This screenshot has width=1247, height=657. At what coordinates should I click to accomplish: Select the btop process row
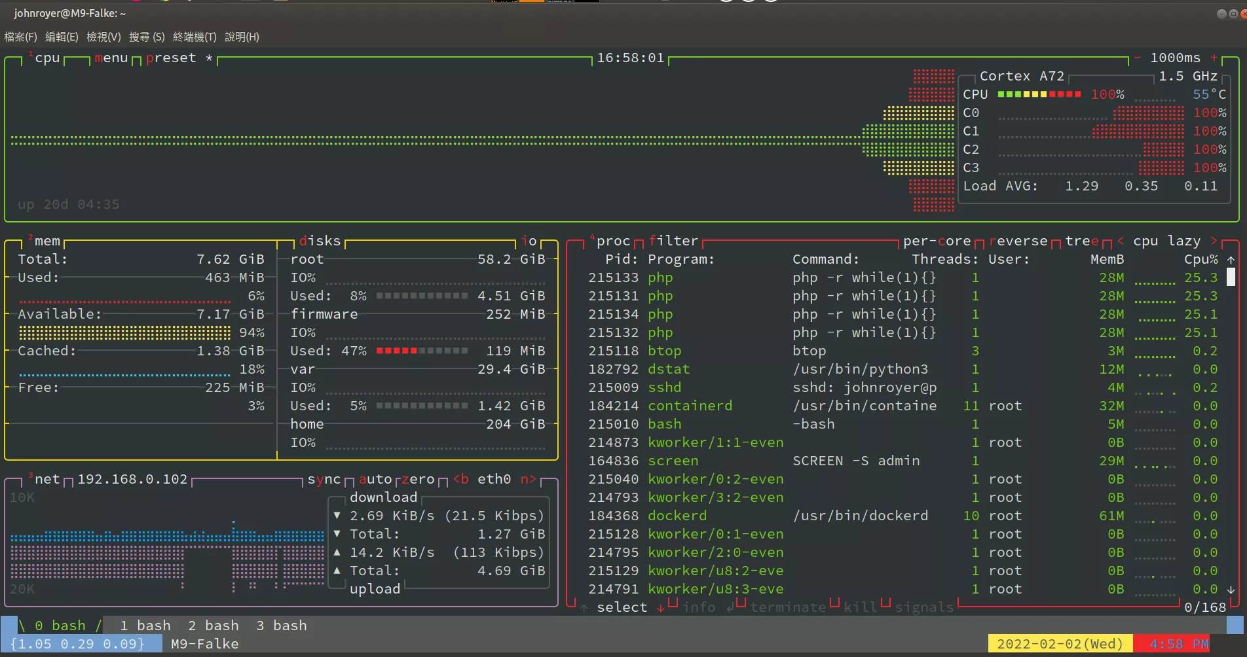click(903, 351)
